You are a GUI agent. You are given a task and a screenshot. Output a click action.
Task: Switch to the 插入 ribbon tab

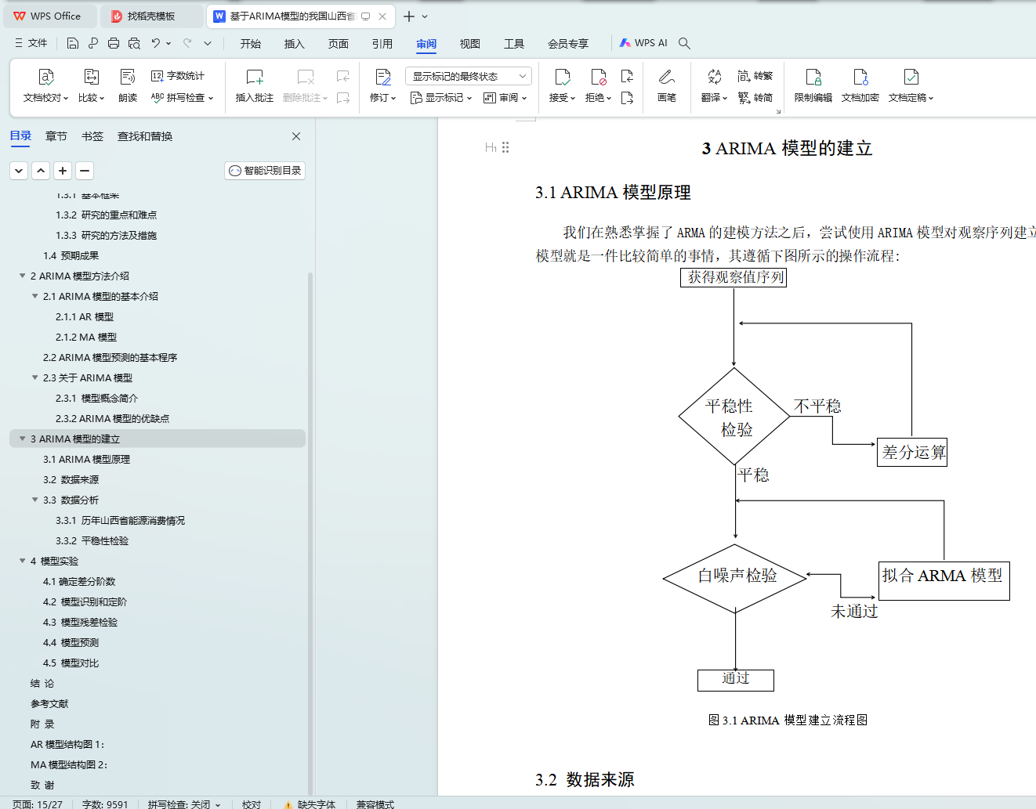(295, 44)
